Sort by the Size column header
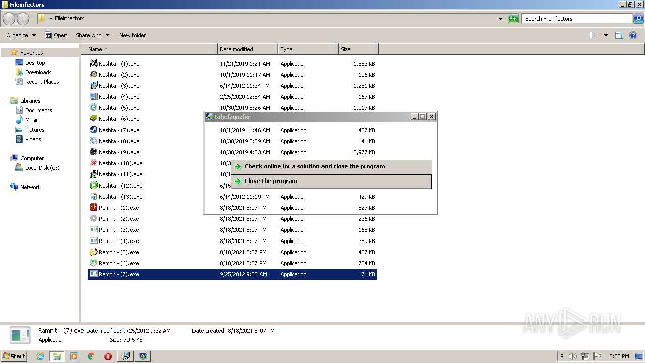Viewport: 645px width, 363px height. (x=358, y=49)
